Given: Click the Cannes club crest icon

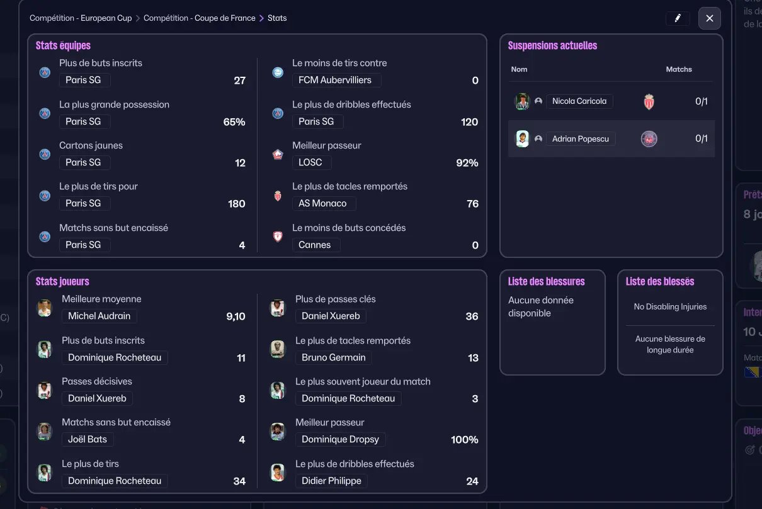Looking at the screenshot, I should pyautogui.click(x=278, y=237).
